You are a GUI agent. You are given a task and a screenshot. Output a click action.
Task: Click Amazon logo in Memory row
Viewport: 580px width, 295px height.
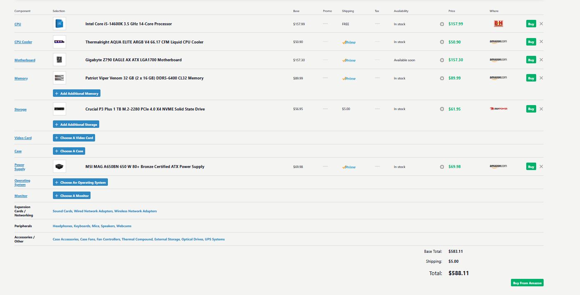pyautogui.click(x=498, y=78)
